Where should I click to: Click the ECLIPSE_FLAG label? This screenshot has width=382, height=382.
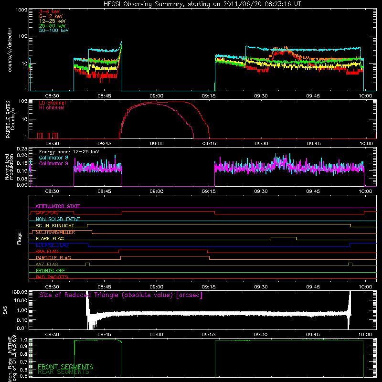coord(52,245)
